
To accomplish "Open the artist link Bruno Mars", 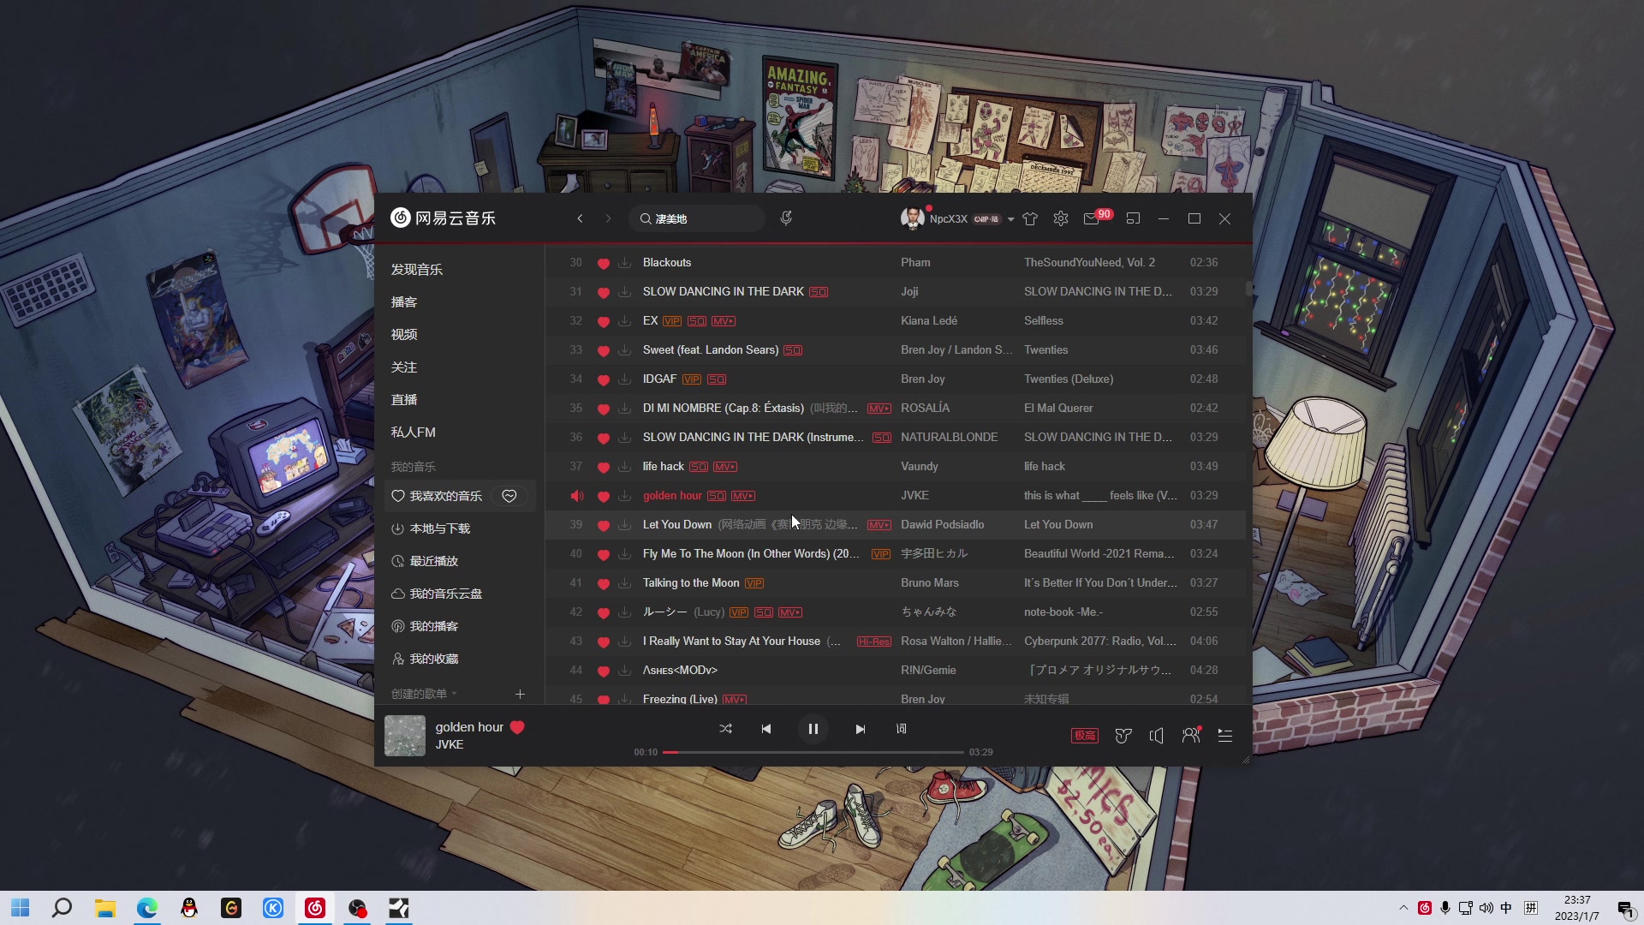I will point(929,582).
